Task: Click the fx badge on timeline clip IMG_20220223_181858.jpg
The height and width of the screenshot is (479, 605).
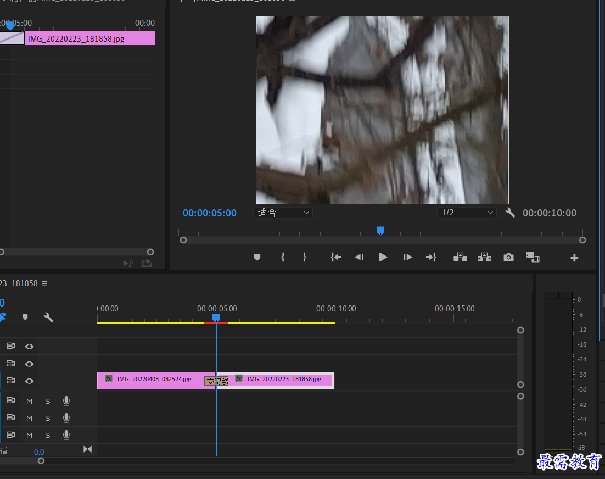Action: click(239, 378)
